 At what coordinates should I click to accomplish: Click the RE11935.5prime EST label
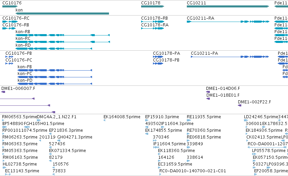pos(204,117)
